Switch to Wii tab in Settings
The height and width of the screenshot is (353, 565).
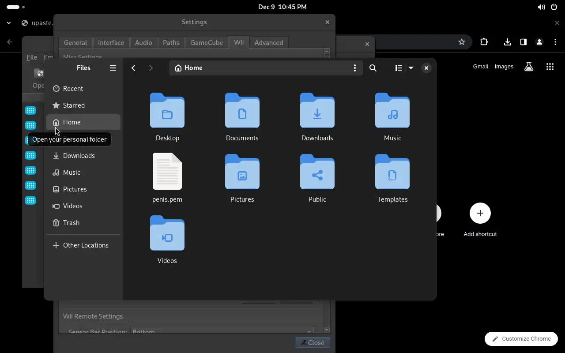coord(239,42)
